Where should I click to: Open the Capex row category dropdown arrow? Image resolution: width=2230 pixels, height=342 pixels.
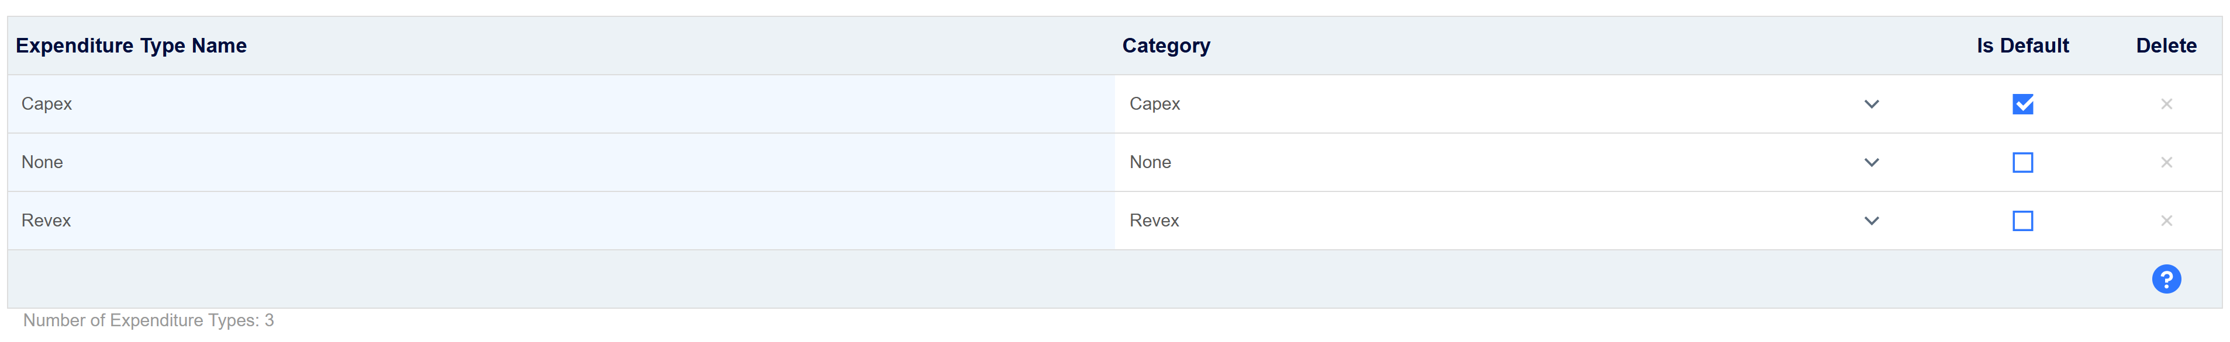pyautogui.click(x=1871, y=104)
